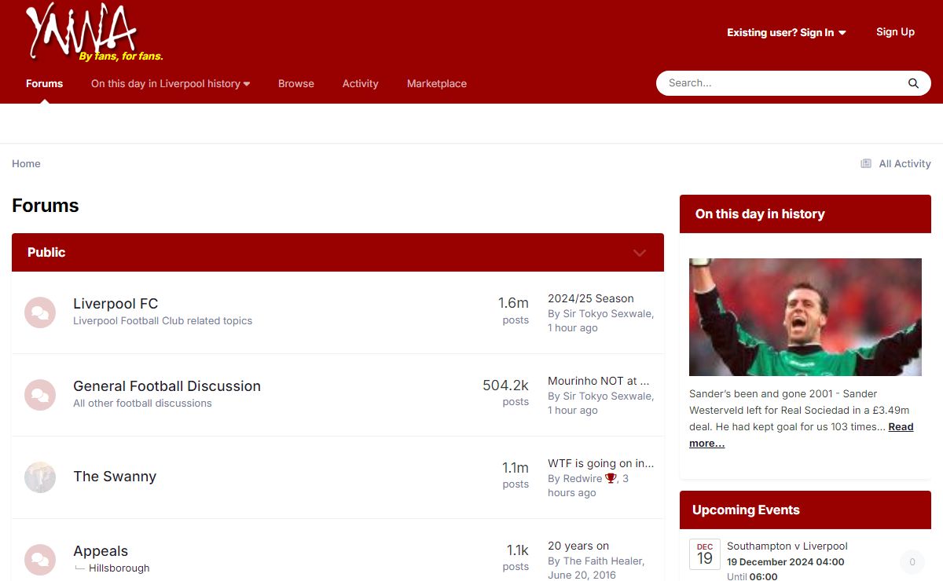Click the Upcoming Events heading
943x581 pixels.
click(x=746, y=510)
